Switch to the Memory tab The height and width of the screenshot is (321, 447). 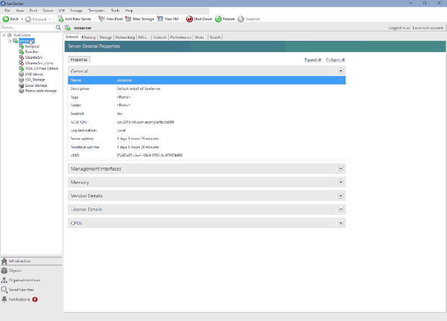[89, 37]
